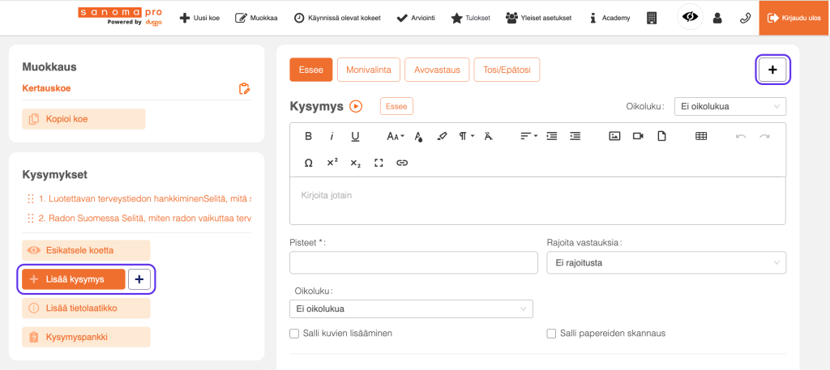Screen dimensions: 830x370
Task: Check Salli papereiden skannaus
Action: pos(551,334)
